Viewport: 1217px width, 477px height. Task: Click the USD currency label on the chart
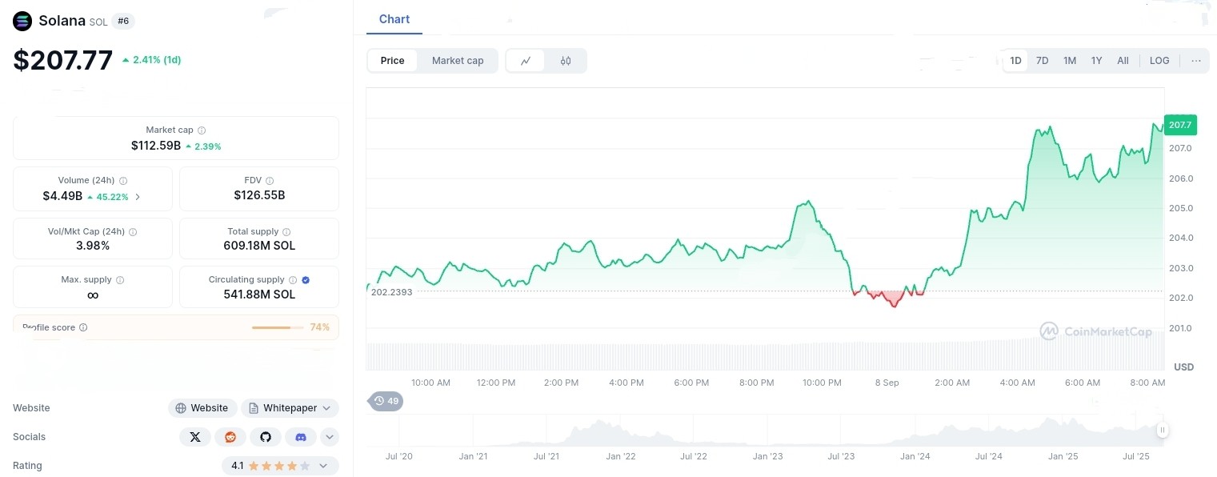(x=1183, y=367)
